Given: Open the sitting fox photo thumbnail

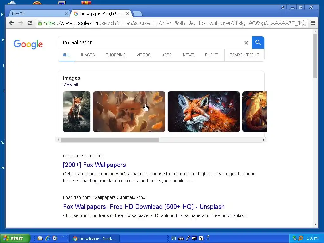Looking at the screenshot, I should (77, 112).
